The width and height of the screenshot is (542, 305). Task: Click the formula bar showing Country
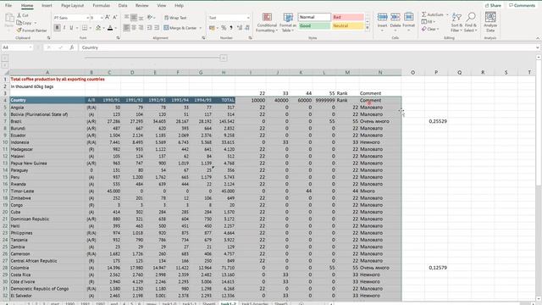(307, 47)
